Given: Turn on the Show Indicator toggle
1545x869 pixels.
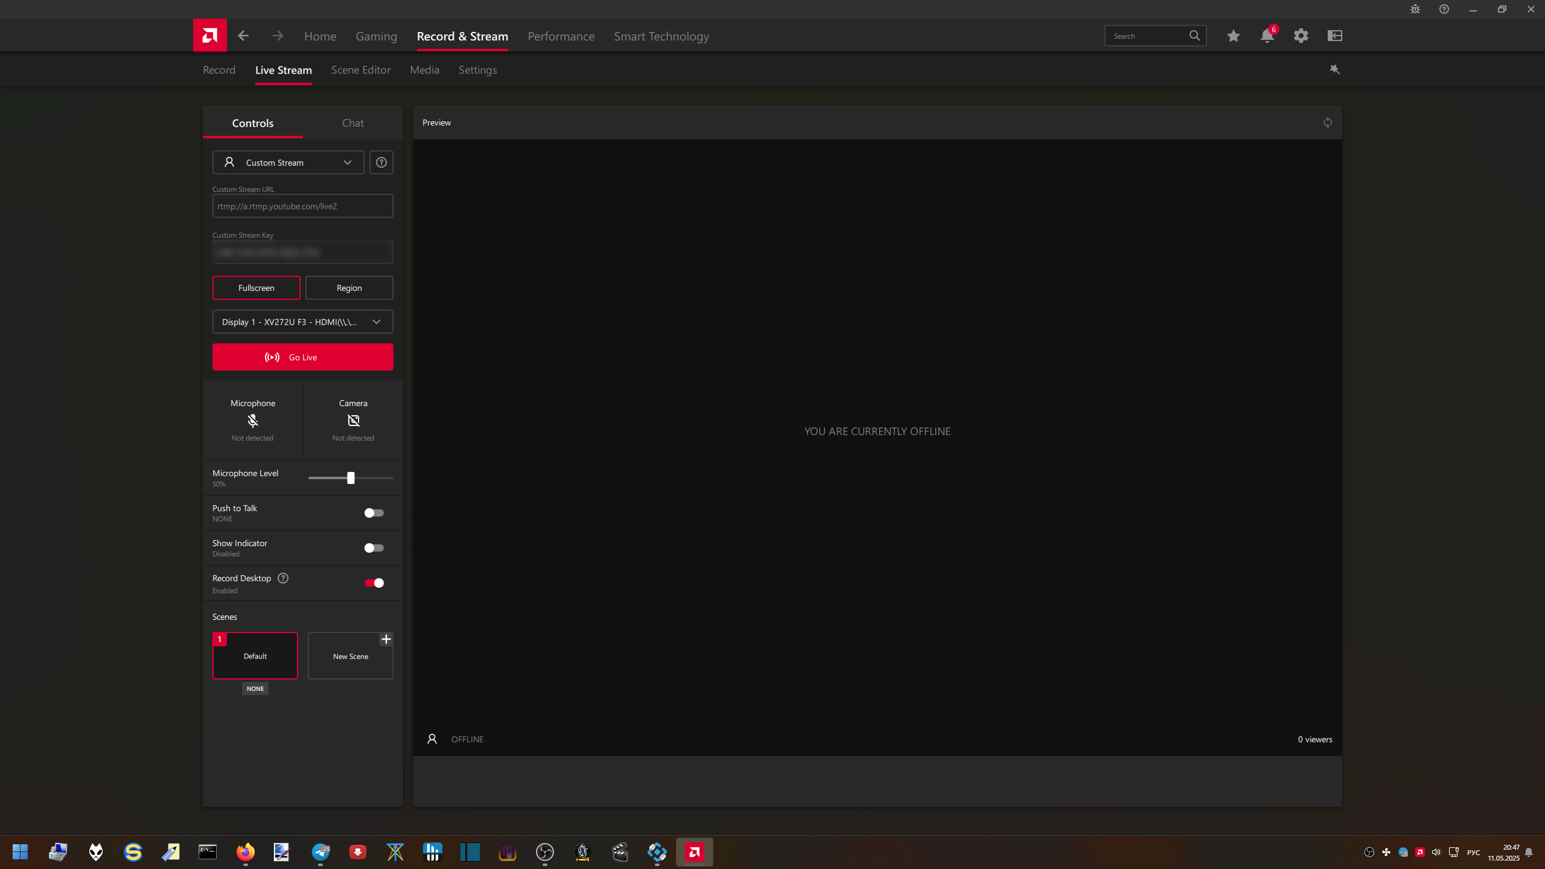Looking at the screenshot, I should pos(374,548).
